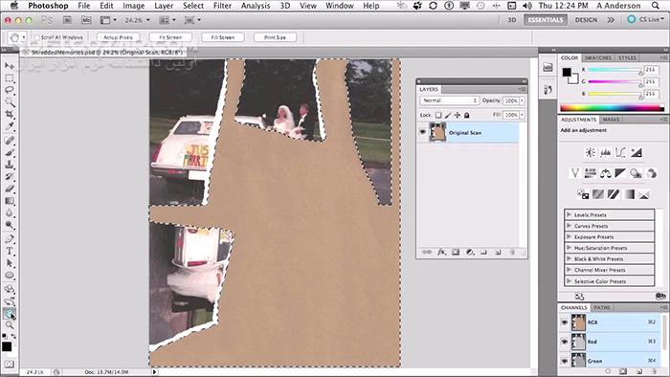Expand Curves Presets

point(569,226)
